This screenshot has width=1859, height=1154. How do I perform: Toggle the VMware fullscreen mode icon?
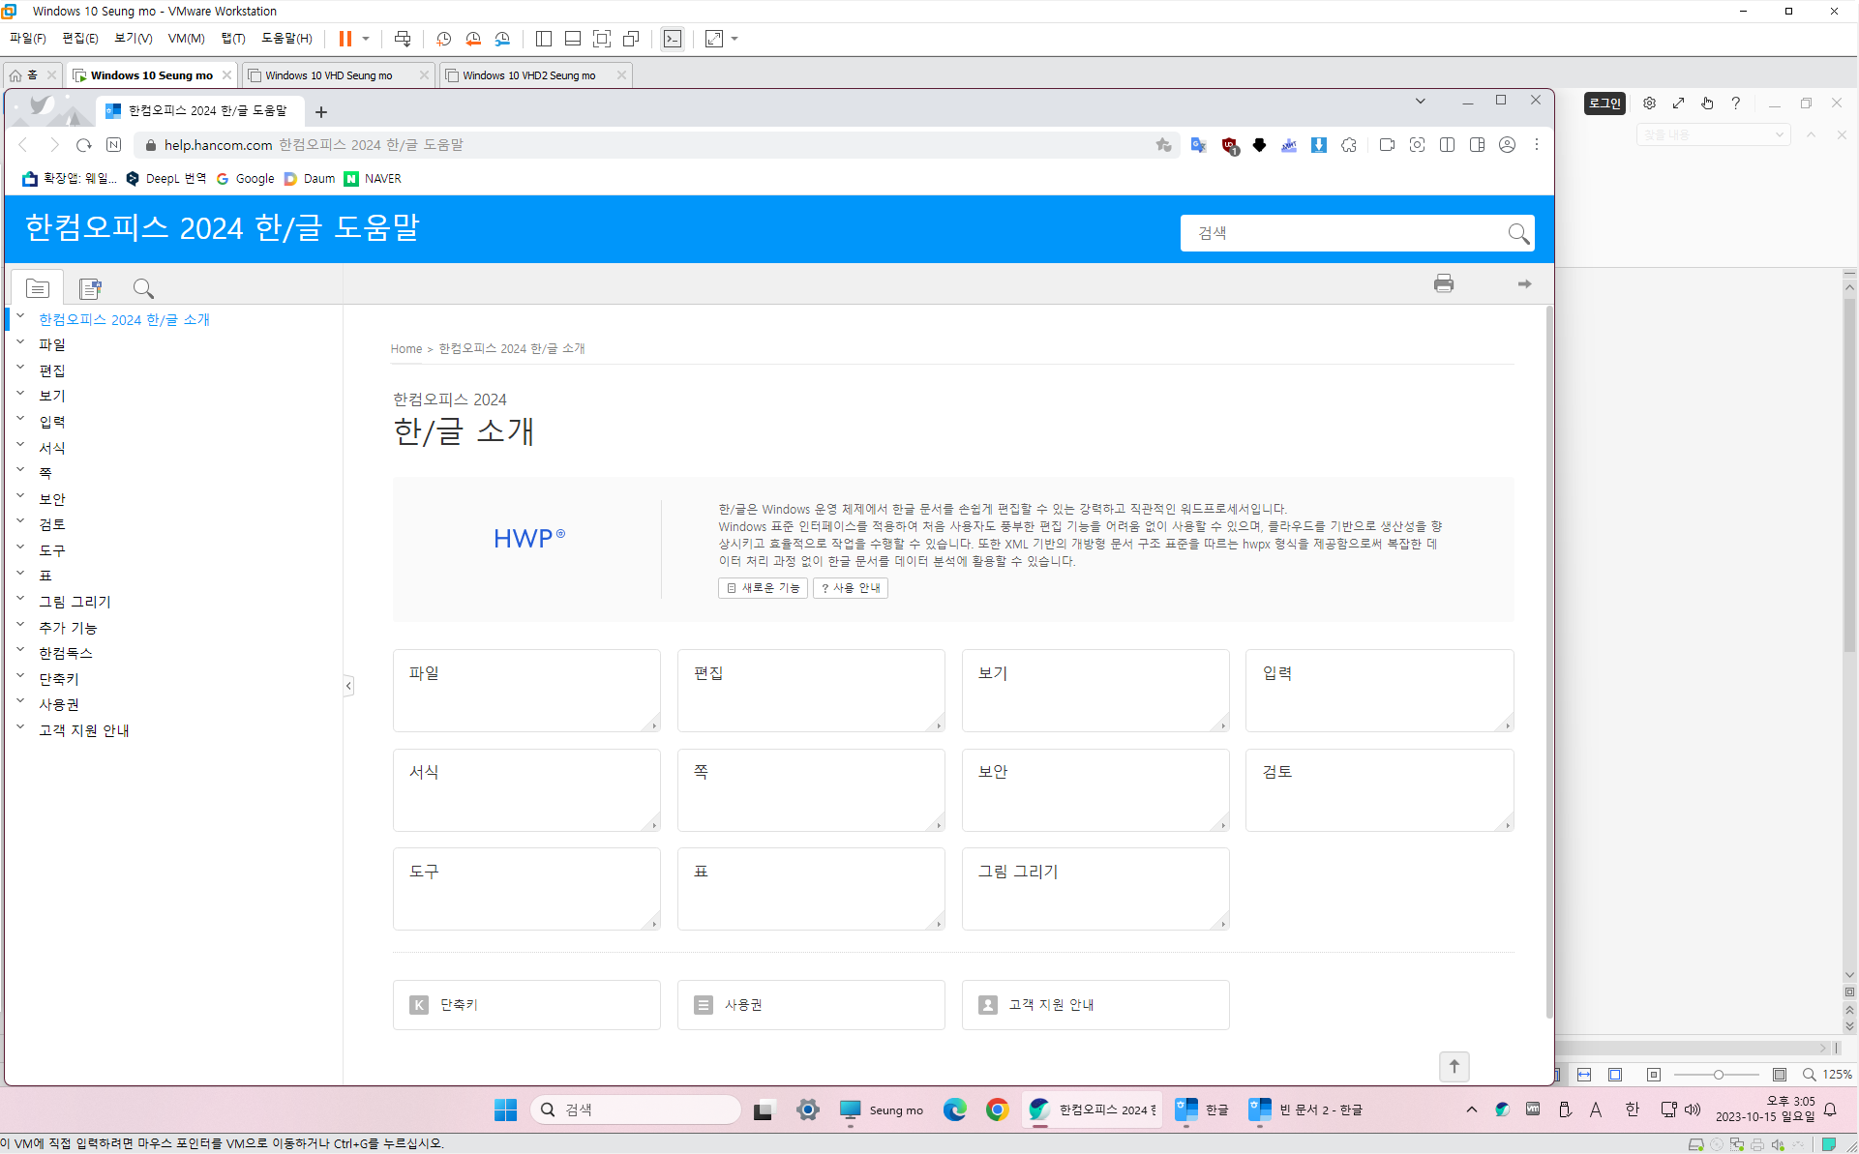tap(602, 39)
